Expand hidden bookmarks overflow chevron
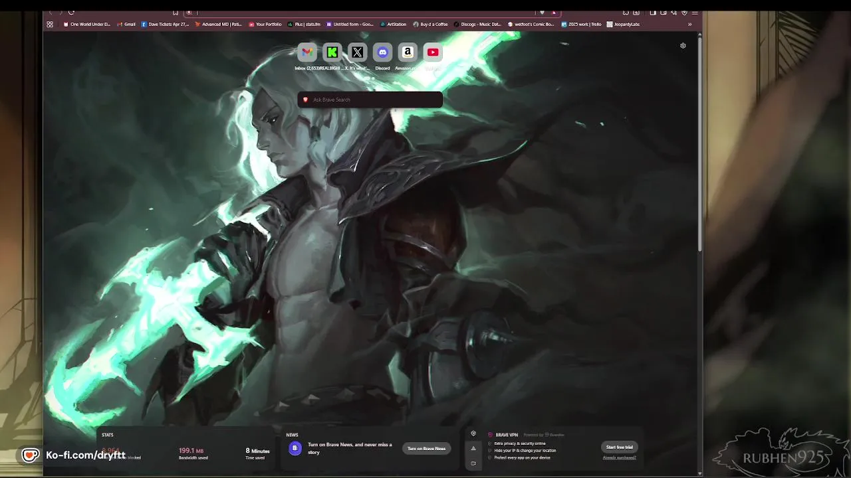 (689, 25)
